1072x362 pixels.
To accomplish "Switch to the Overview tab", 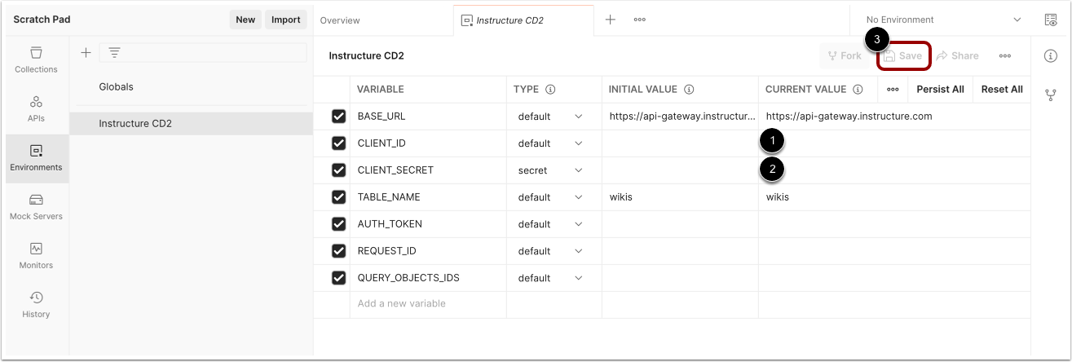I will (x=341, y=20).
